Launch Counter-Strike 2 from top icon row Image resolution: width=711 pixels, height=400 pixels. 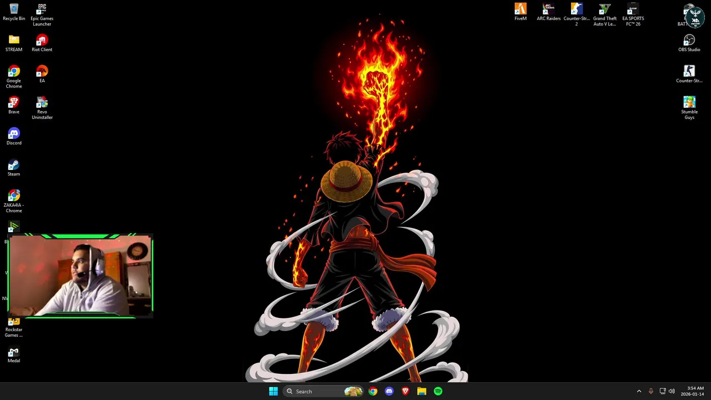[577, 15]
